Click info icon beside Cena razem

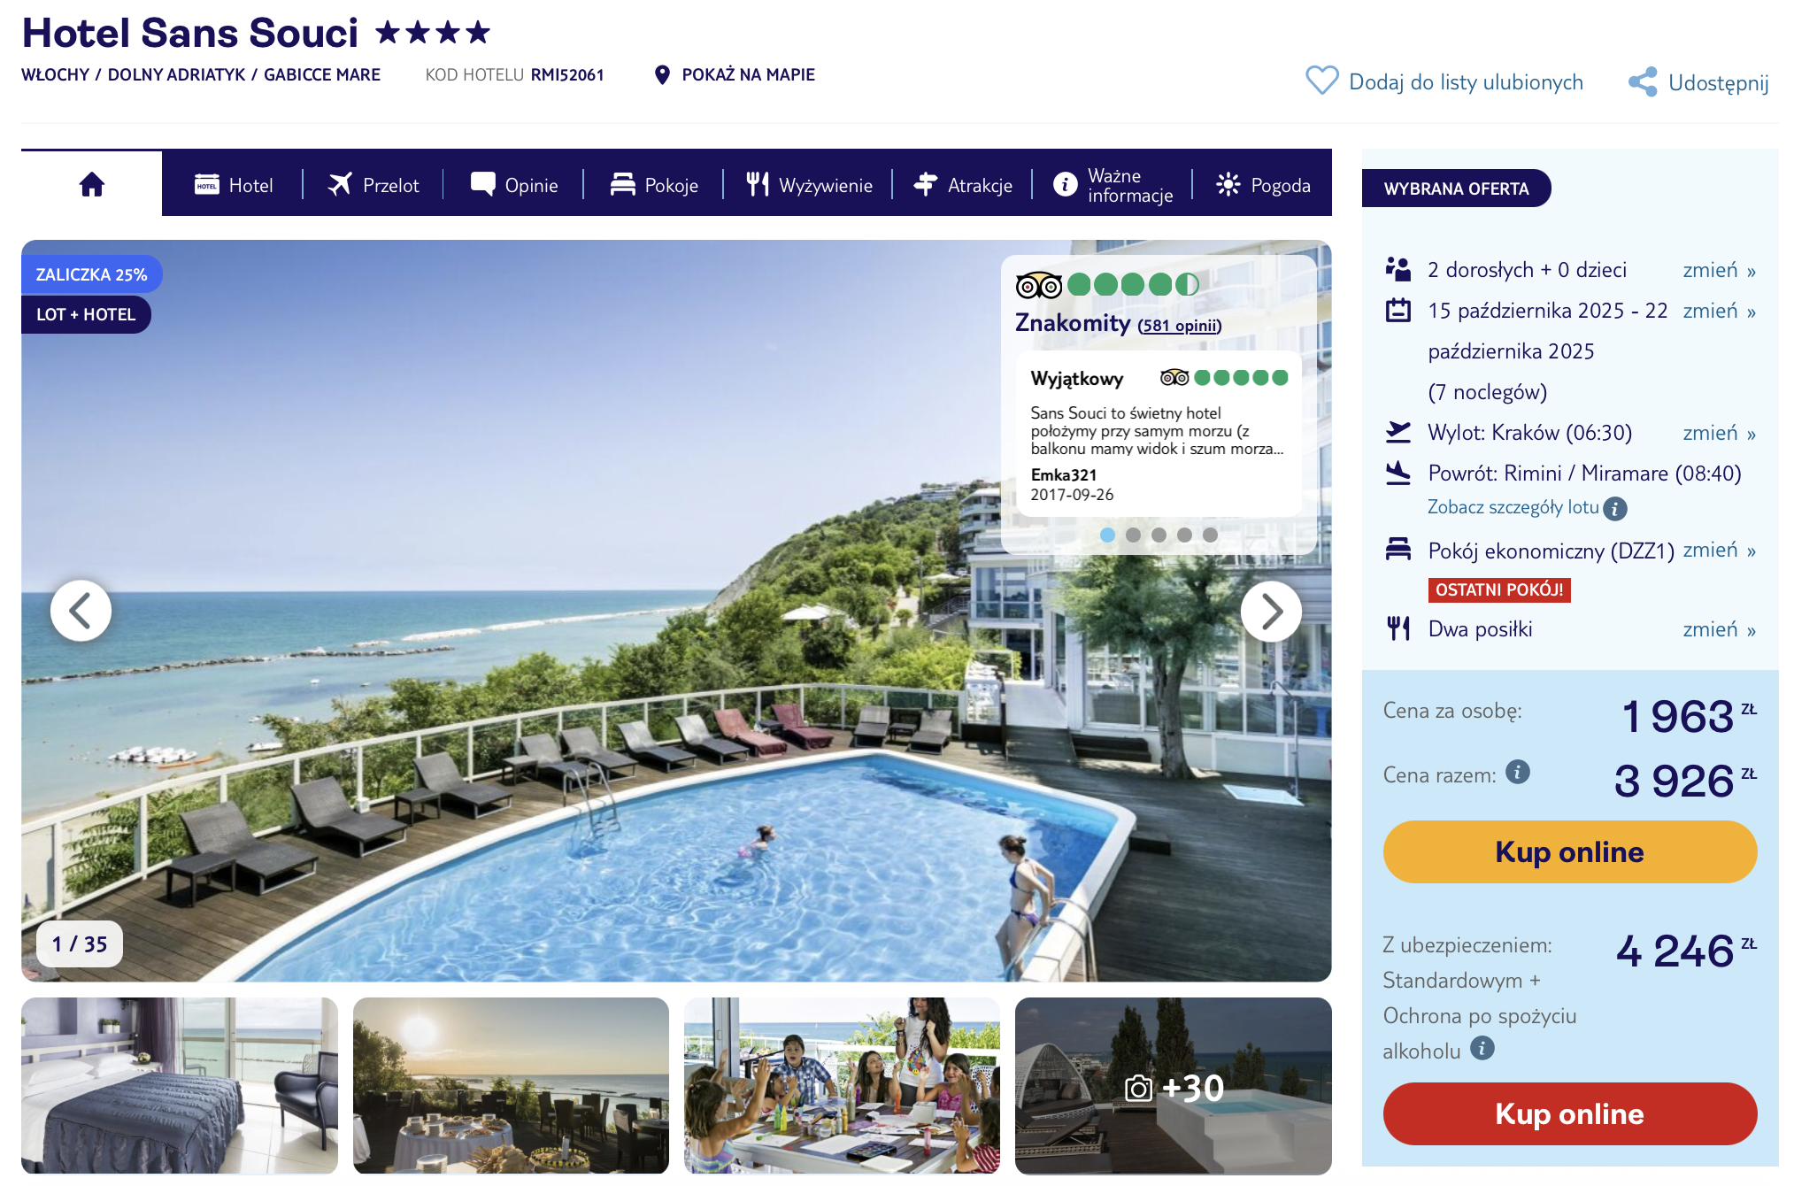(x=1518, y=772)
